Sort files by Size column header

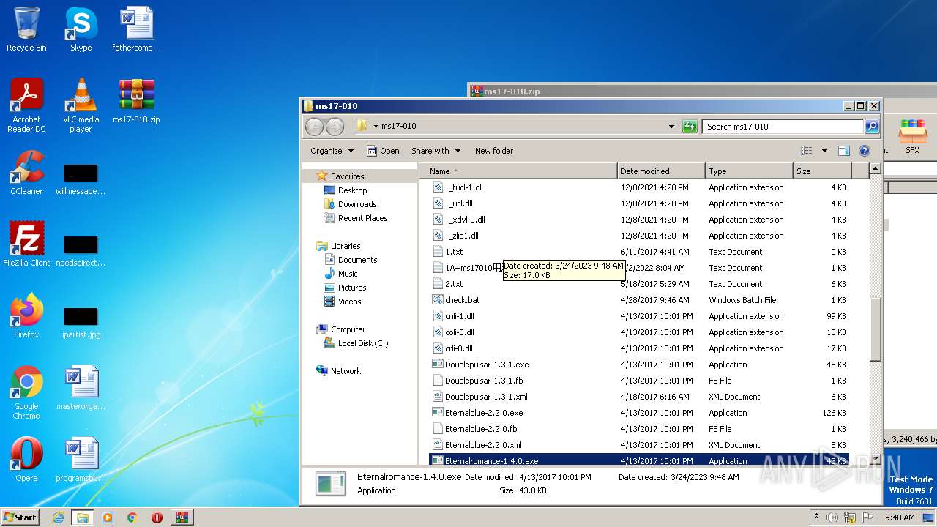click(822, 171)
